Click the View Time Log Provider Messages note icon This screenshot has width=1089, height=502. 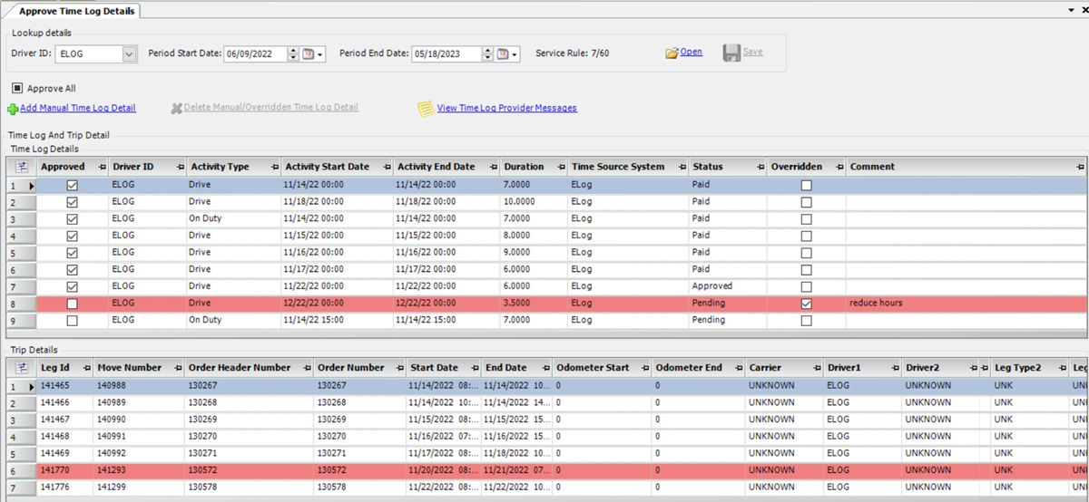pyautogui.click(x=425, y=109)
